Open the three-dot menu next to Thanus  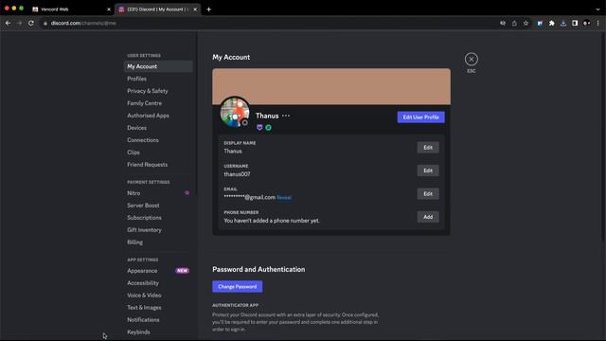(286, 116)
